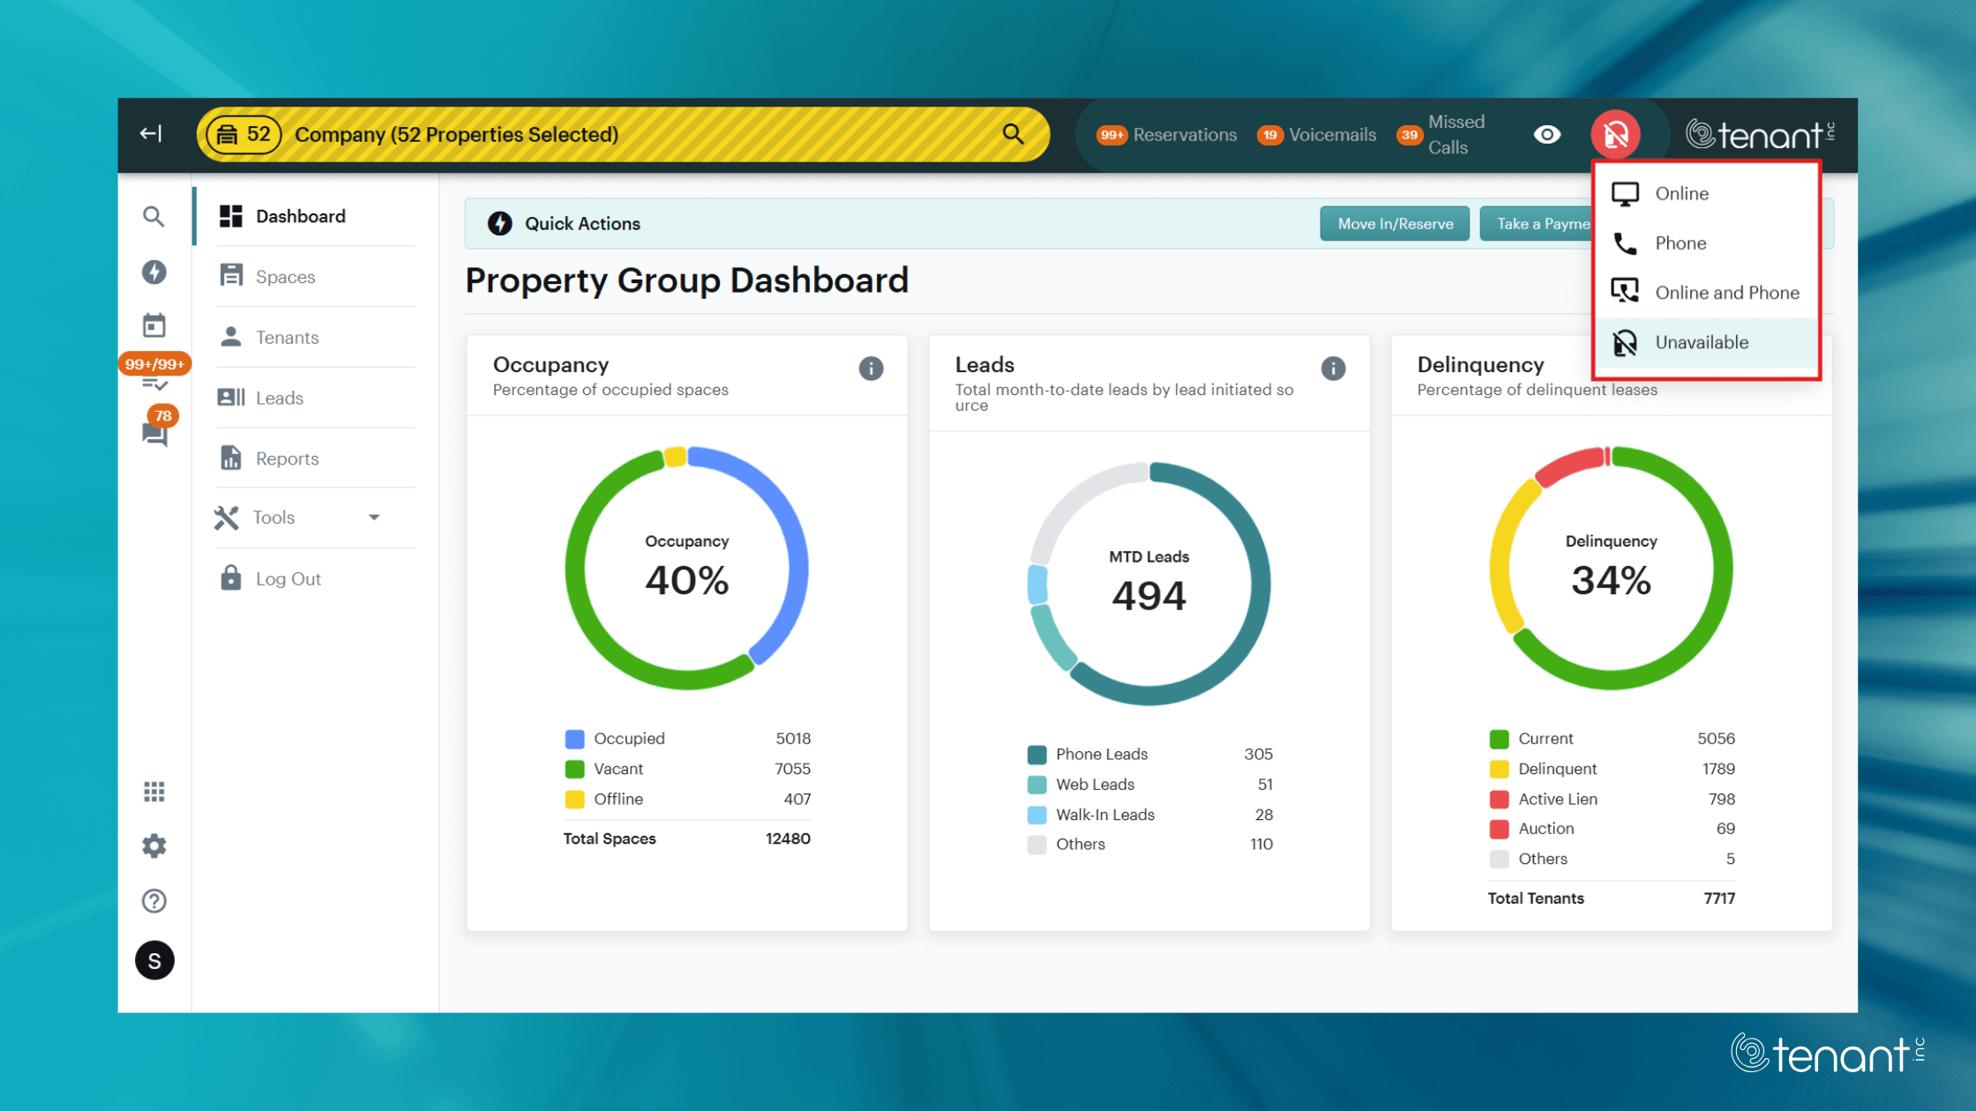Open the quick actions lightning sidebar icon
The image size is (1976, 1111).
tap(154, 272)
